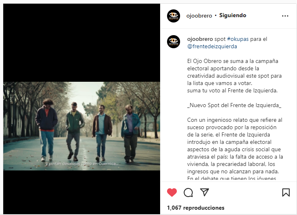Play the video of four men walking
The image size is (297, 215).
coord(81,126)
